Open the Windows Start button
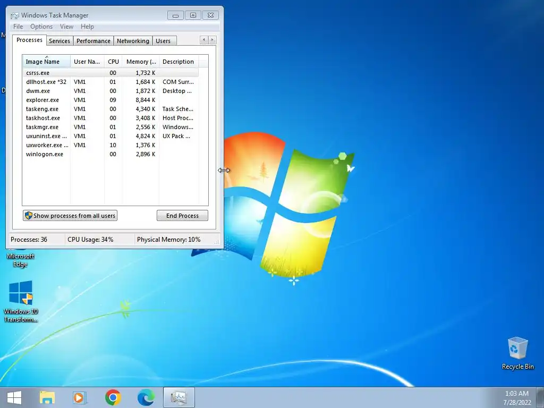 pos(14,397)
